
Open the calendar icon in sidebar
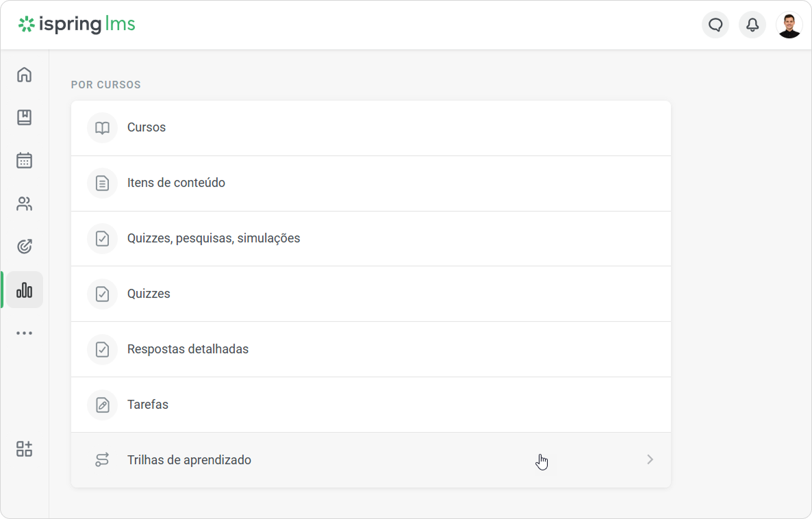coord(25,160)
